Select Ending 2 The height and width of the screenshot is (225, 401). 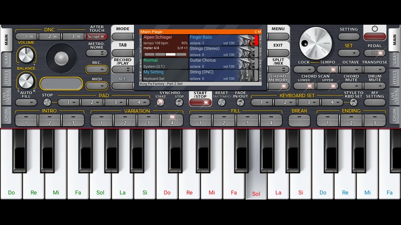click(351, 120)
